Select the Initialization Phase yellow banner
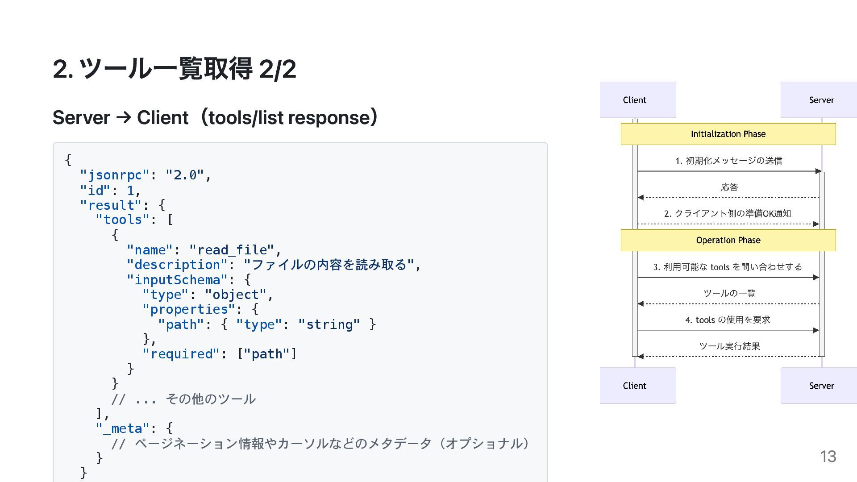The image size is (857, 482). pyautogui.click(x=728, y=134)
